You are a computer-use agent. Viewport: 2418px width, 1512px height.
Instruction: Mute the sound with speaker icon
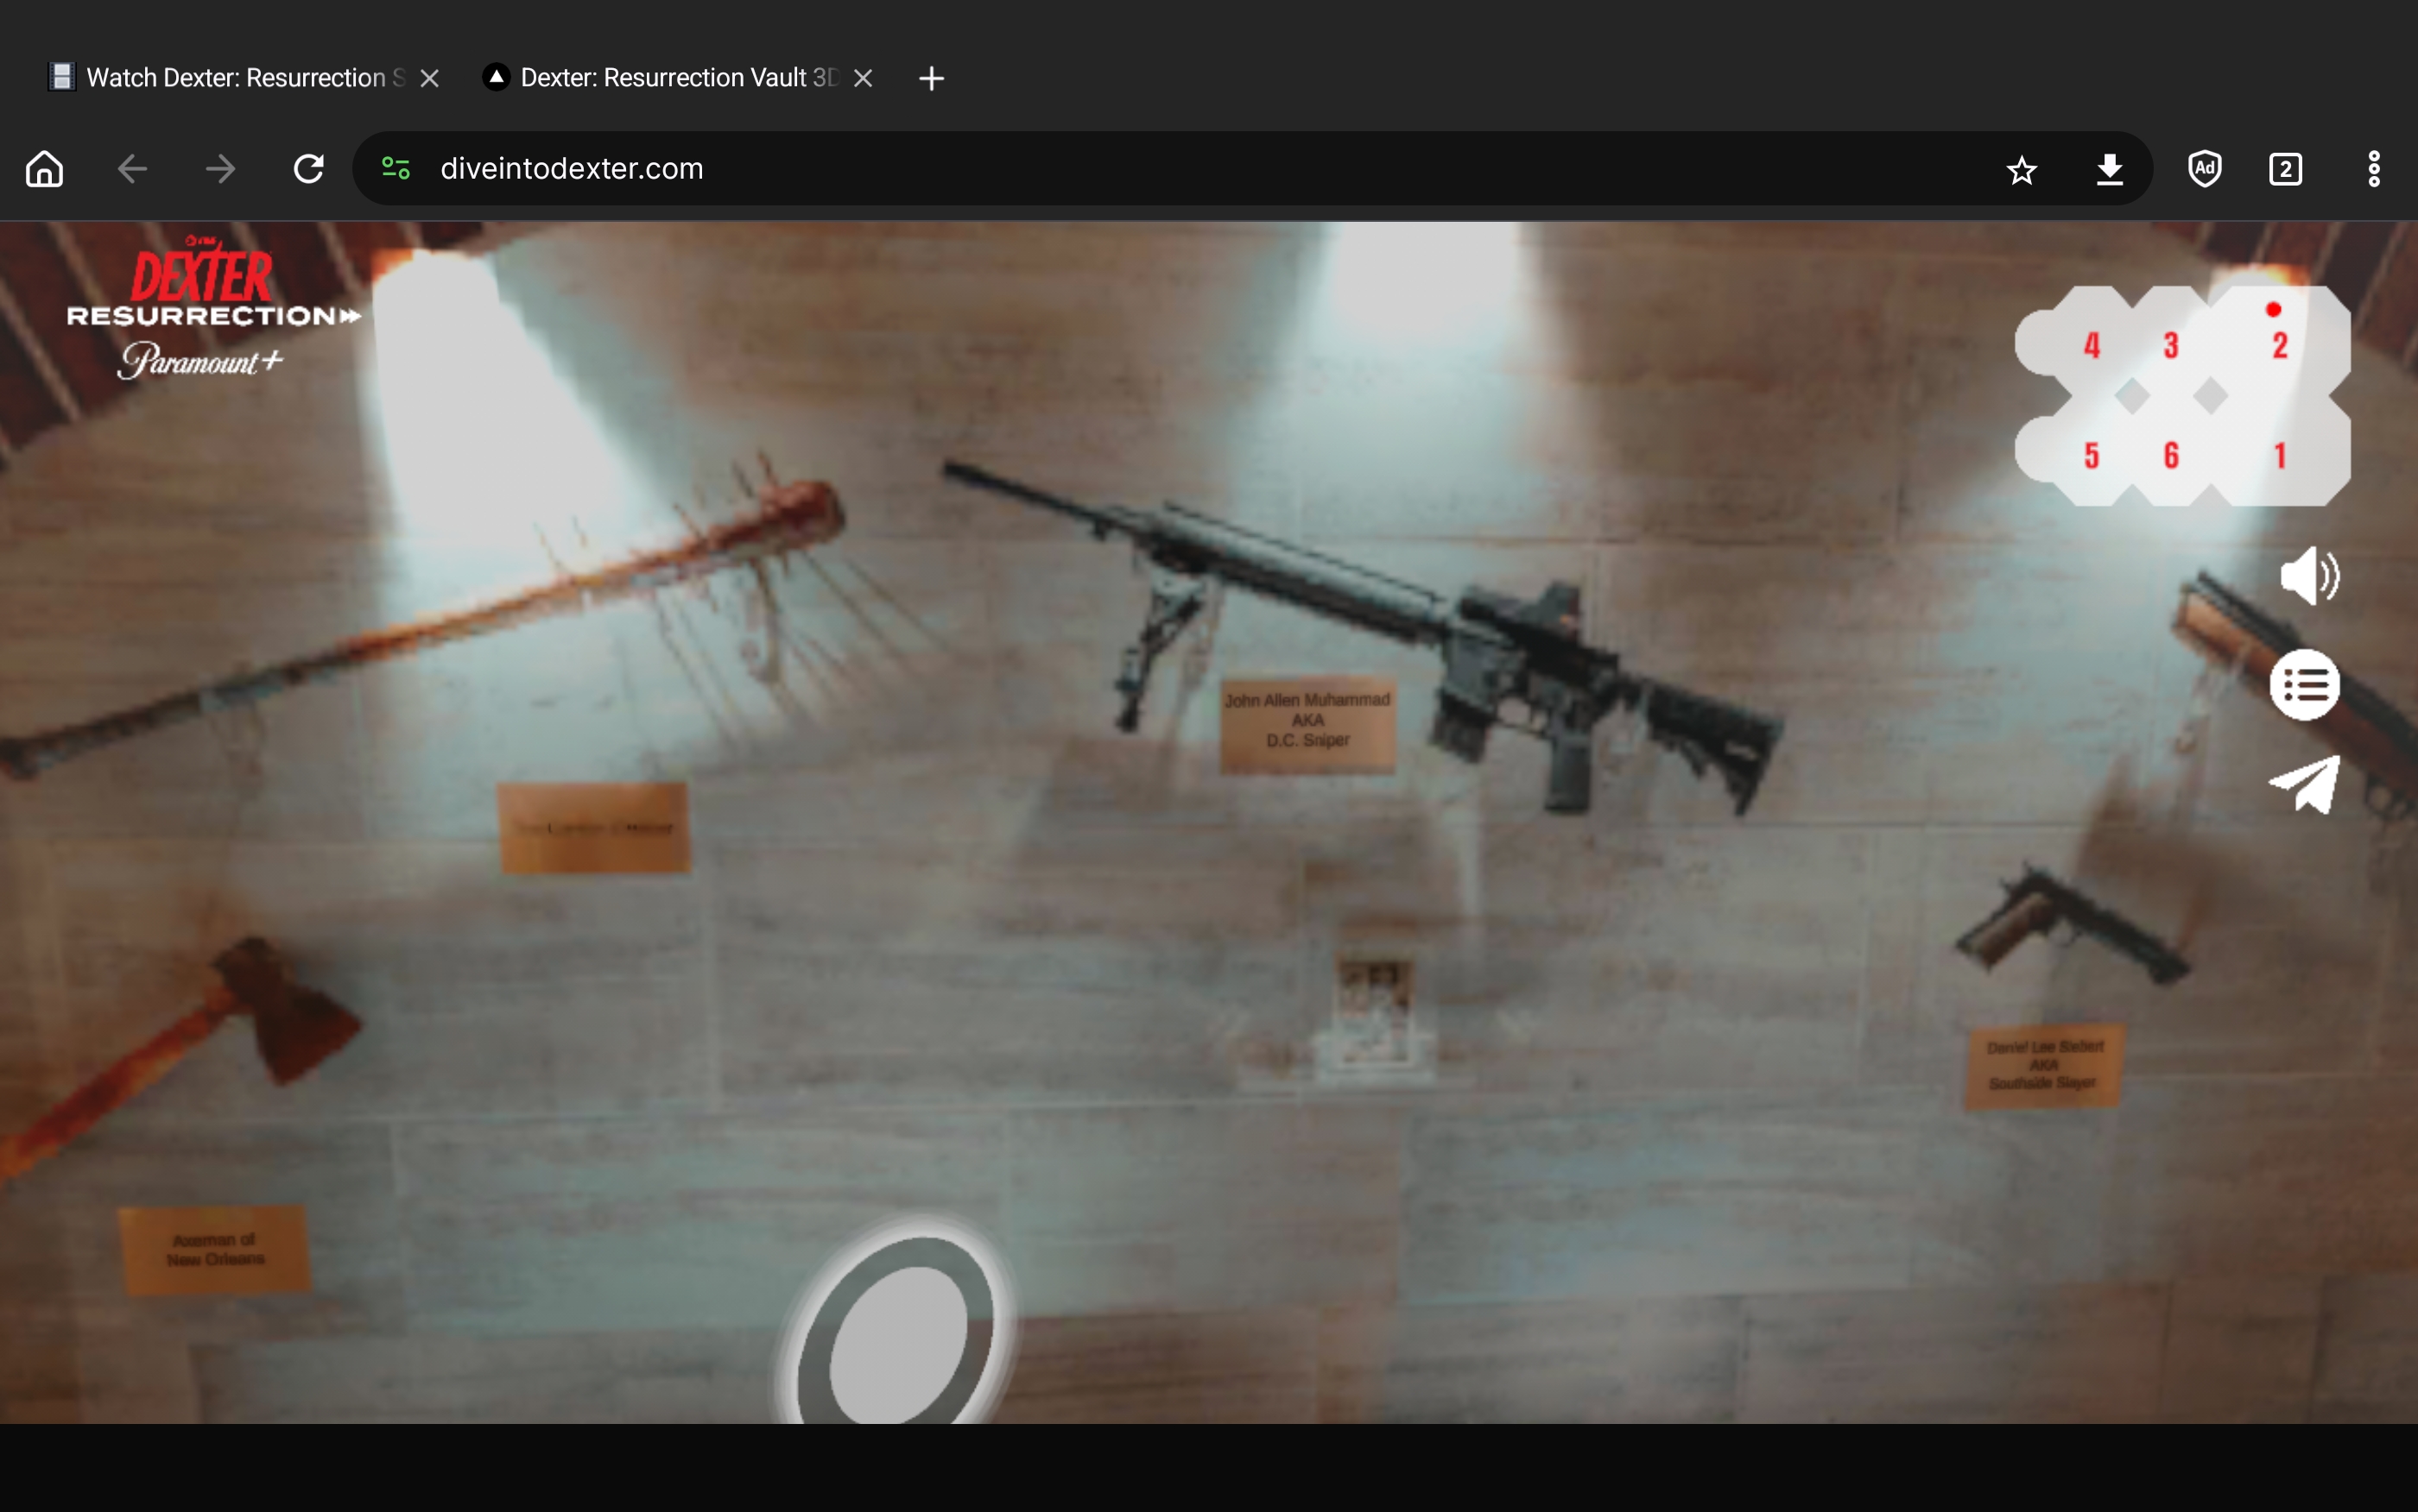[x=2308, y=575]
